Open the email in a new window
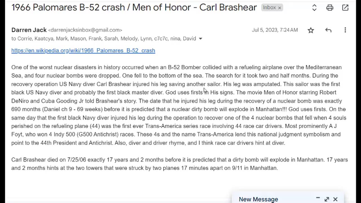The image size is (361, 203). click(345, 8)
